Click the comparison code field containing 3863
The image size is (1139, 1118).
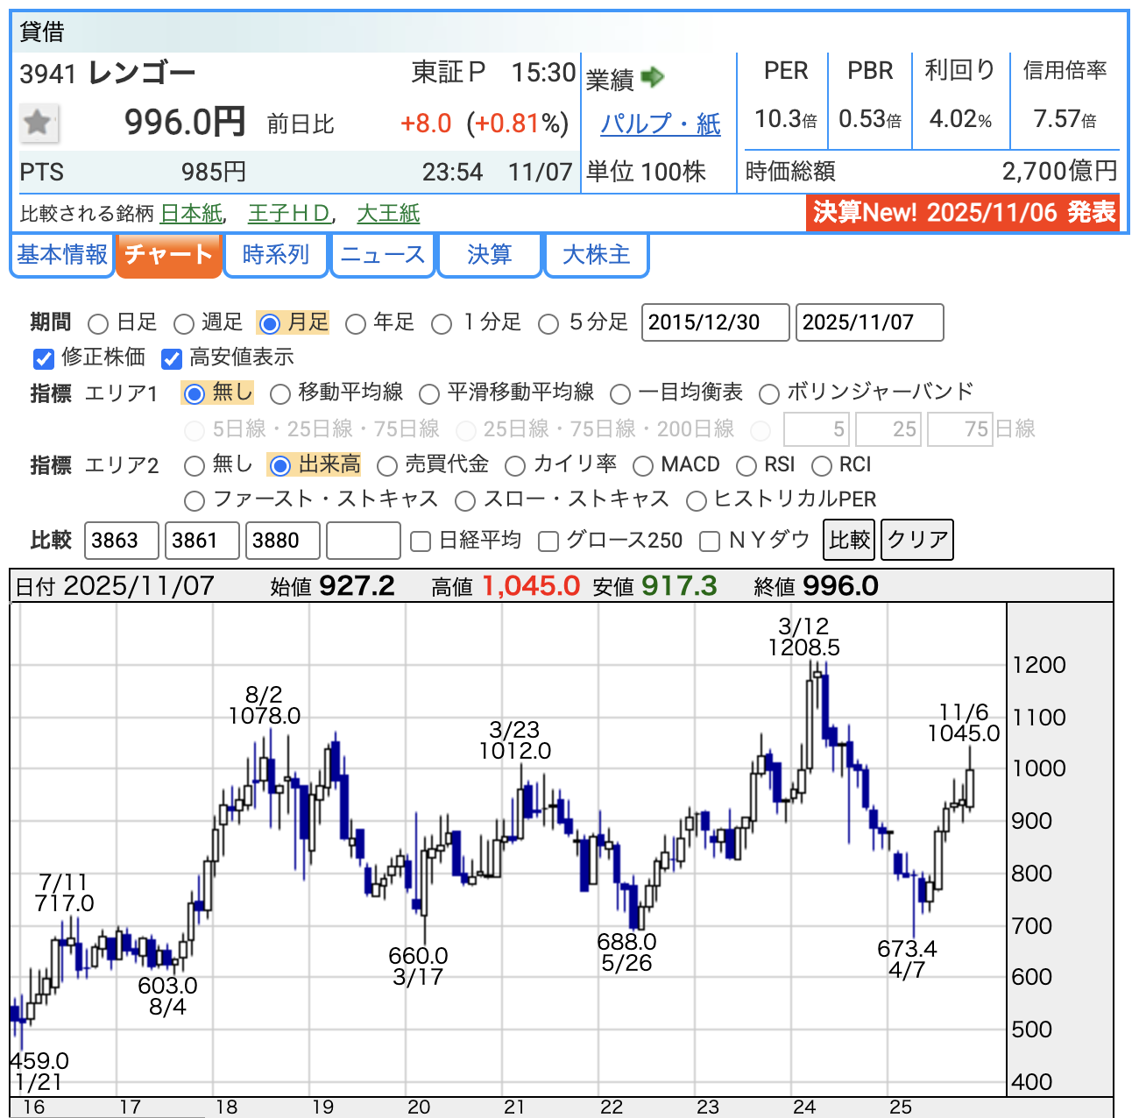[122, 541]
